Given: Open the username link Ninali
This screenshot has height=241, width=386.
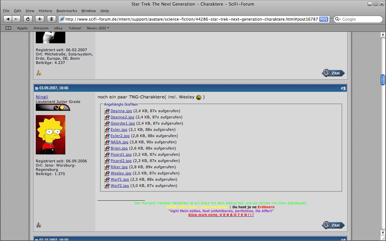Looking at the screenshot, I should [42, 97].
